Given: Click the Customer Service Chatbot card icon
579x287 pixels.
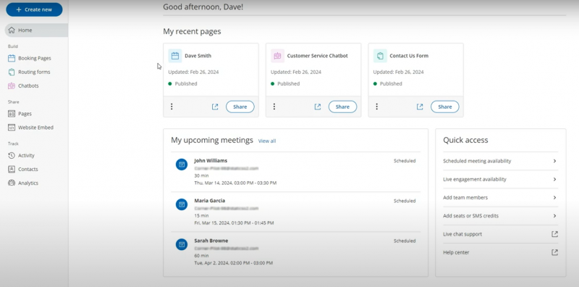Looking at the screenshot, I should [278, 56].
